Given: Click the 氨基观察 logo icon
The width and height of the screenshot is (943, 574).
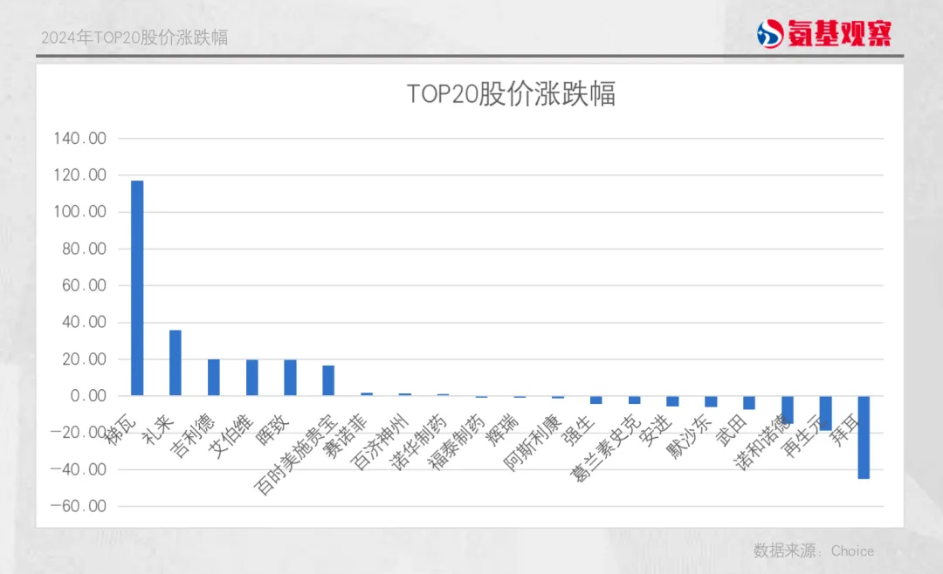Looking at the screenshot, I should coord(770,34).
